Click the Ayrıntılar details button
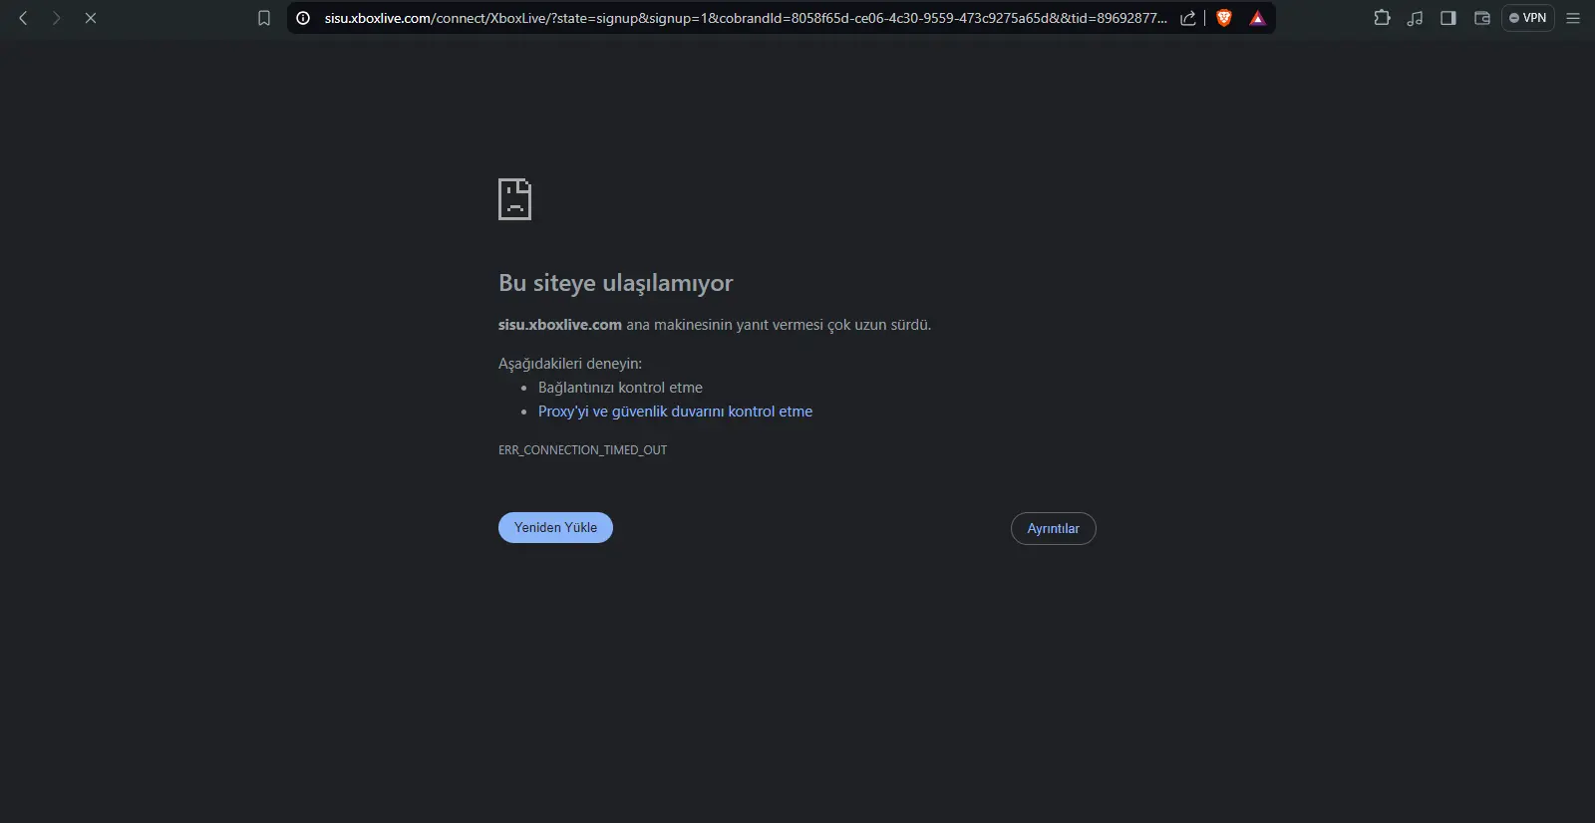Viewport: 1595px width, 823px height. point(1054,528)
